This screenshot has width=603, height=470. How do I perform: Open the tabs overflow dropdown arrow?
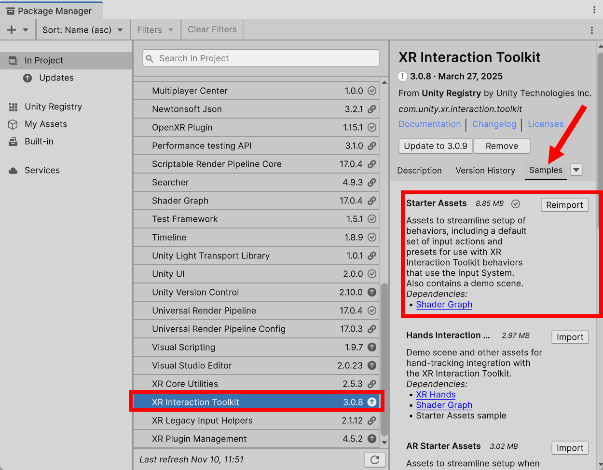pos(576,170)
